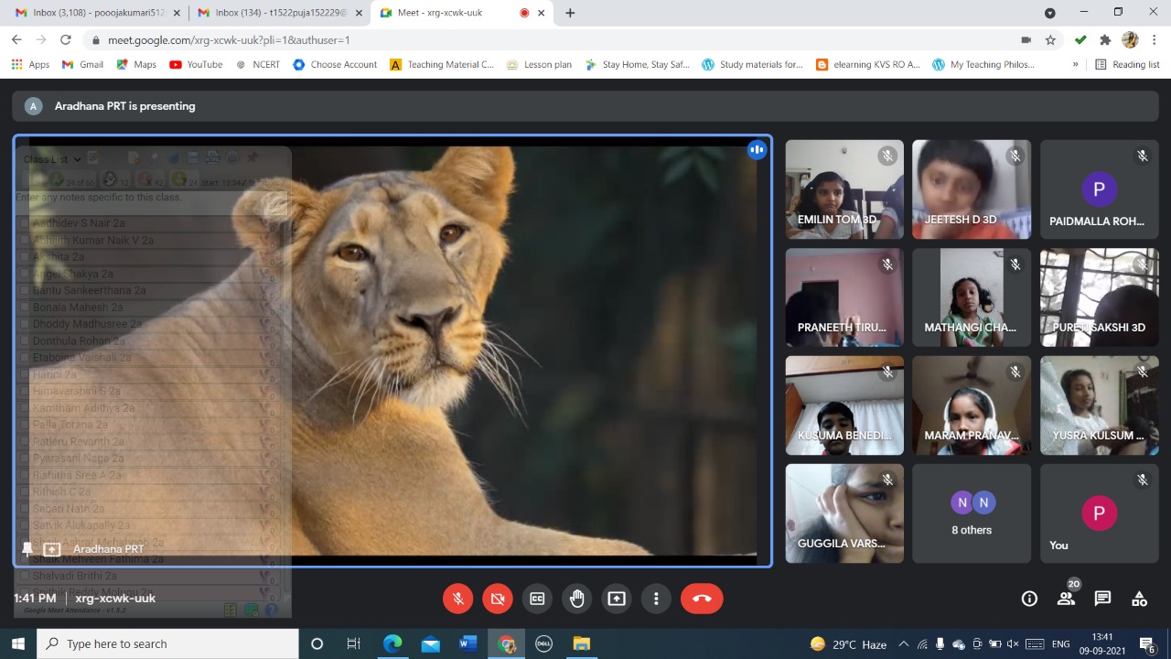Click pin icon on Aradhana PRT presentation
Screen dimensions: 1171x659
27,549
